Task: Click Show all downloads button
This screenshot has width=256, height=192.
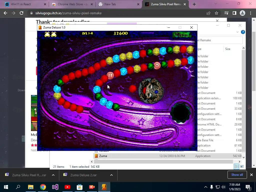Action: [237, 175]
